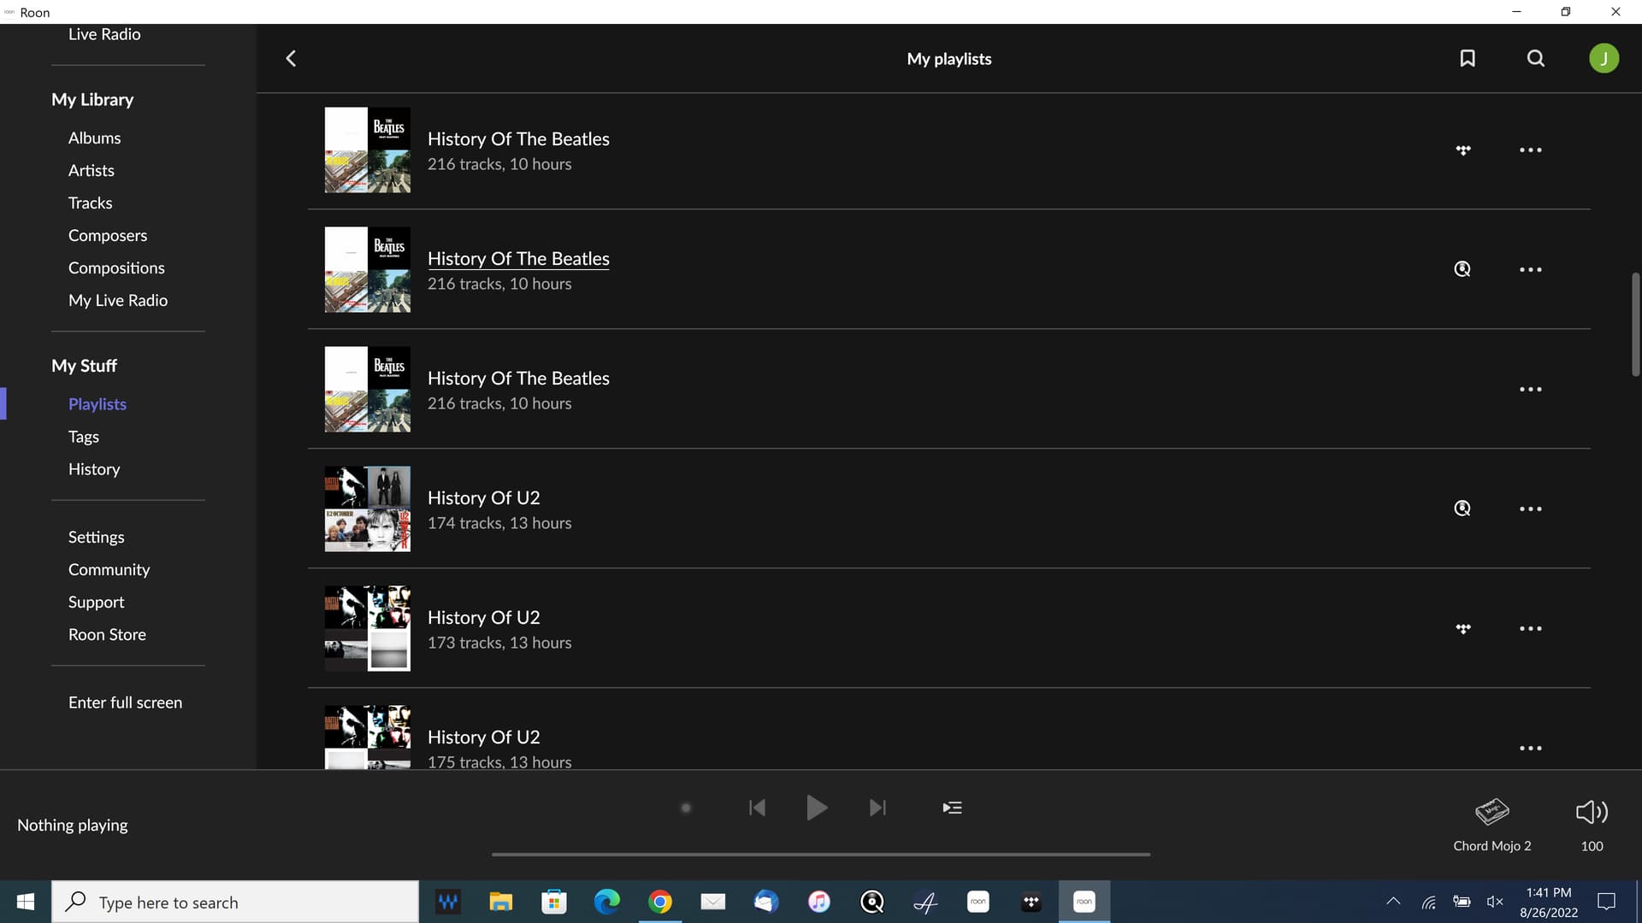This screenshot has height=923, width=1642.
Task: Open Settings in sidebar
Action: click(x=96, y=537)
